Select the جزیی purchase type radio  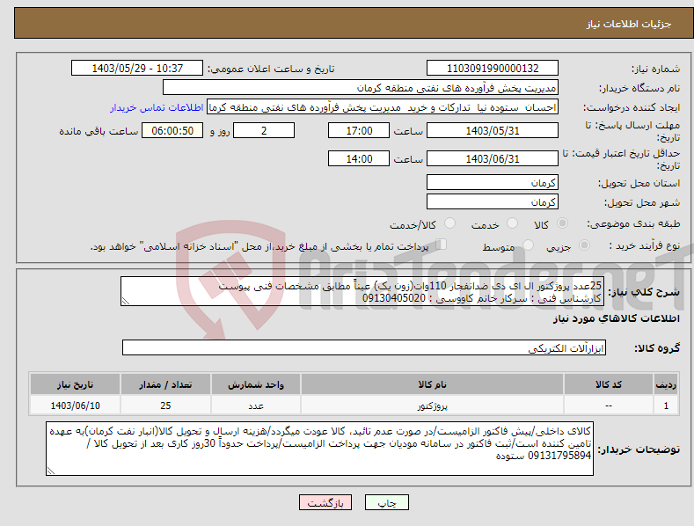coord(584,245)
